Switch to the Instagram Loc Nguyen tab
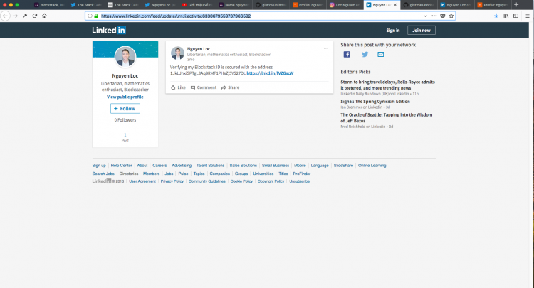This screenshot has width=534, height=288. click(x=345, y=5)
